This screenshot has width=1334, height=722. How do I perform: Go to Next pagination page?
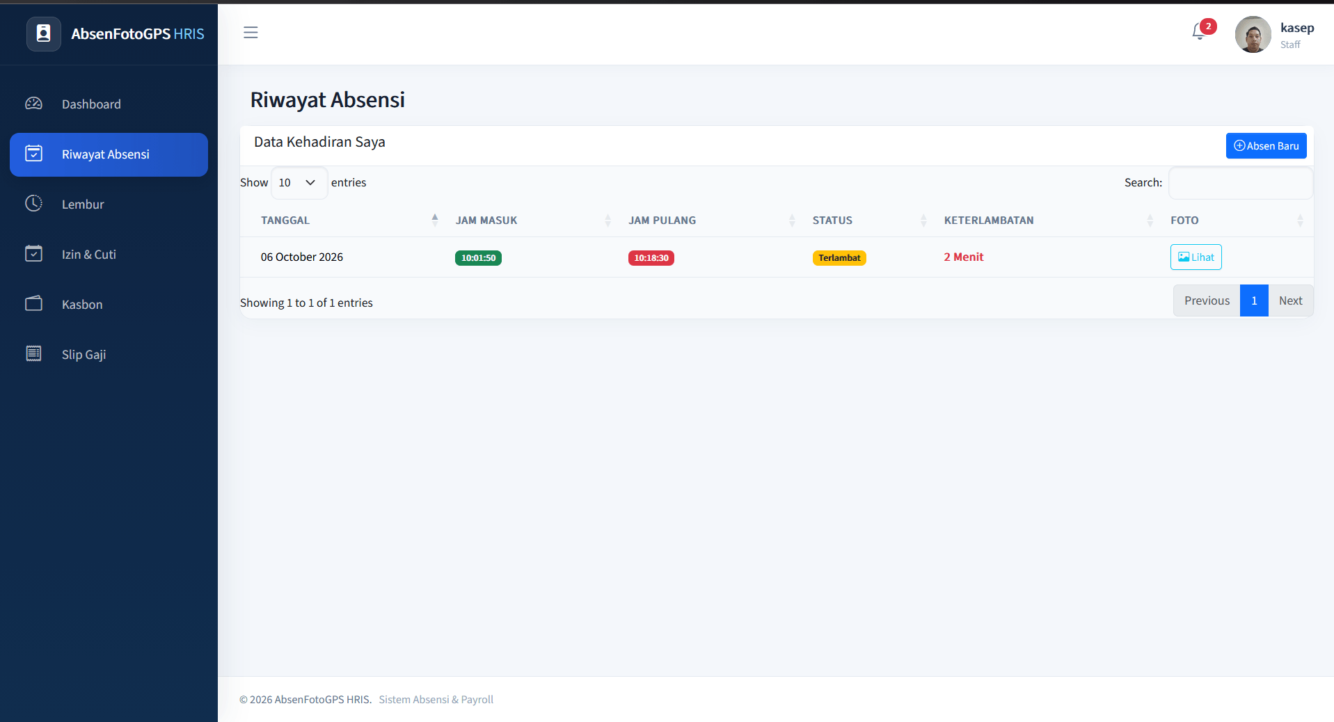coord(1290,301)
